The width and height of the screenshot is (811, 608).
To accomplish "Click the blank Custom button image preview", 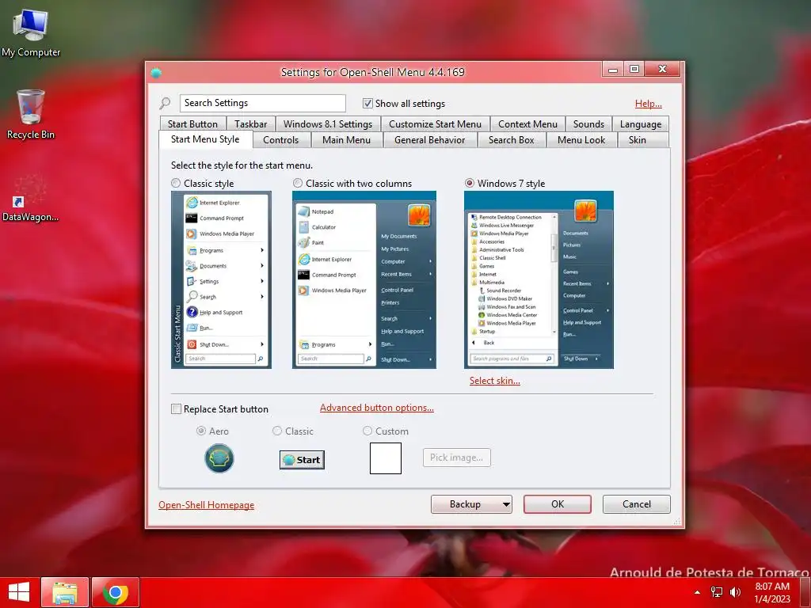I will click(x=386, y=458).
